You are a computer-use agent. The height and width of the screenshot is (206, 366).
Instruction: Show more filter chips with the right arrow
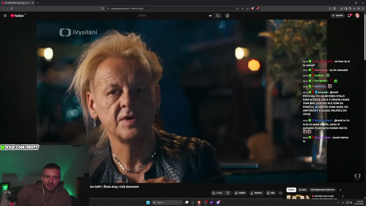pos(340,190)
